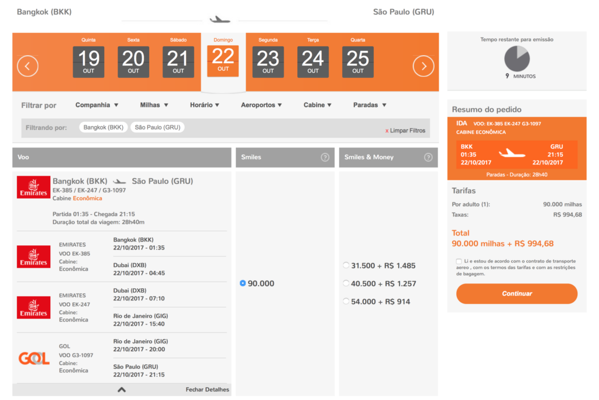Screen dimensions: 599x400
Task: Open the Smiles column help icon
Action: (x=325, y=157)
